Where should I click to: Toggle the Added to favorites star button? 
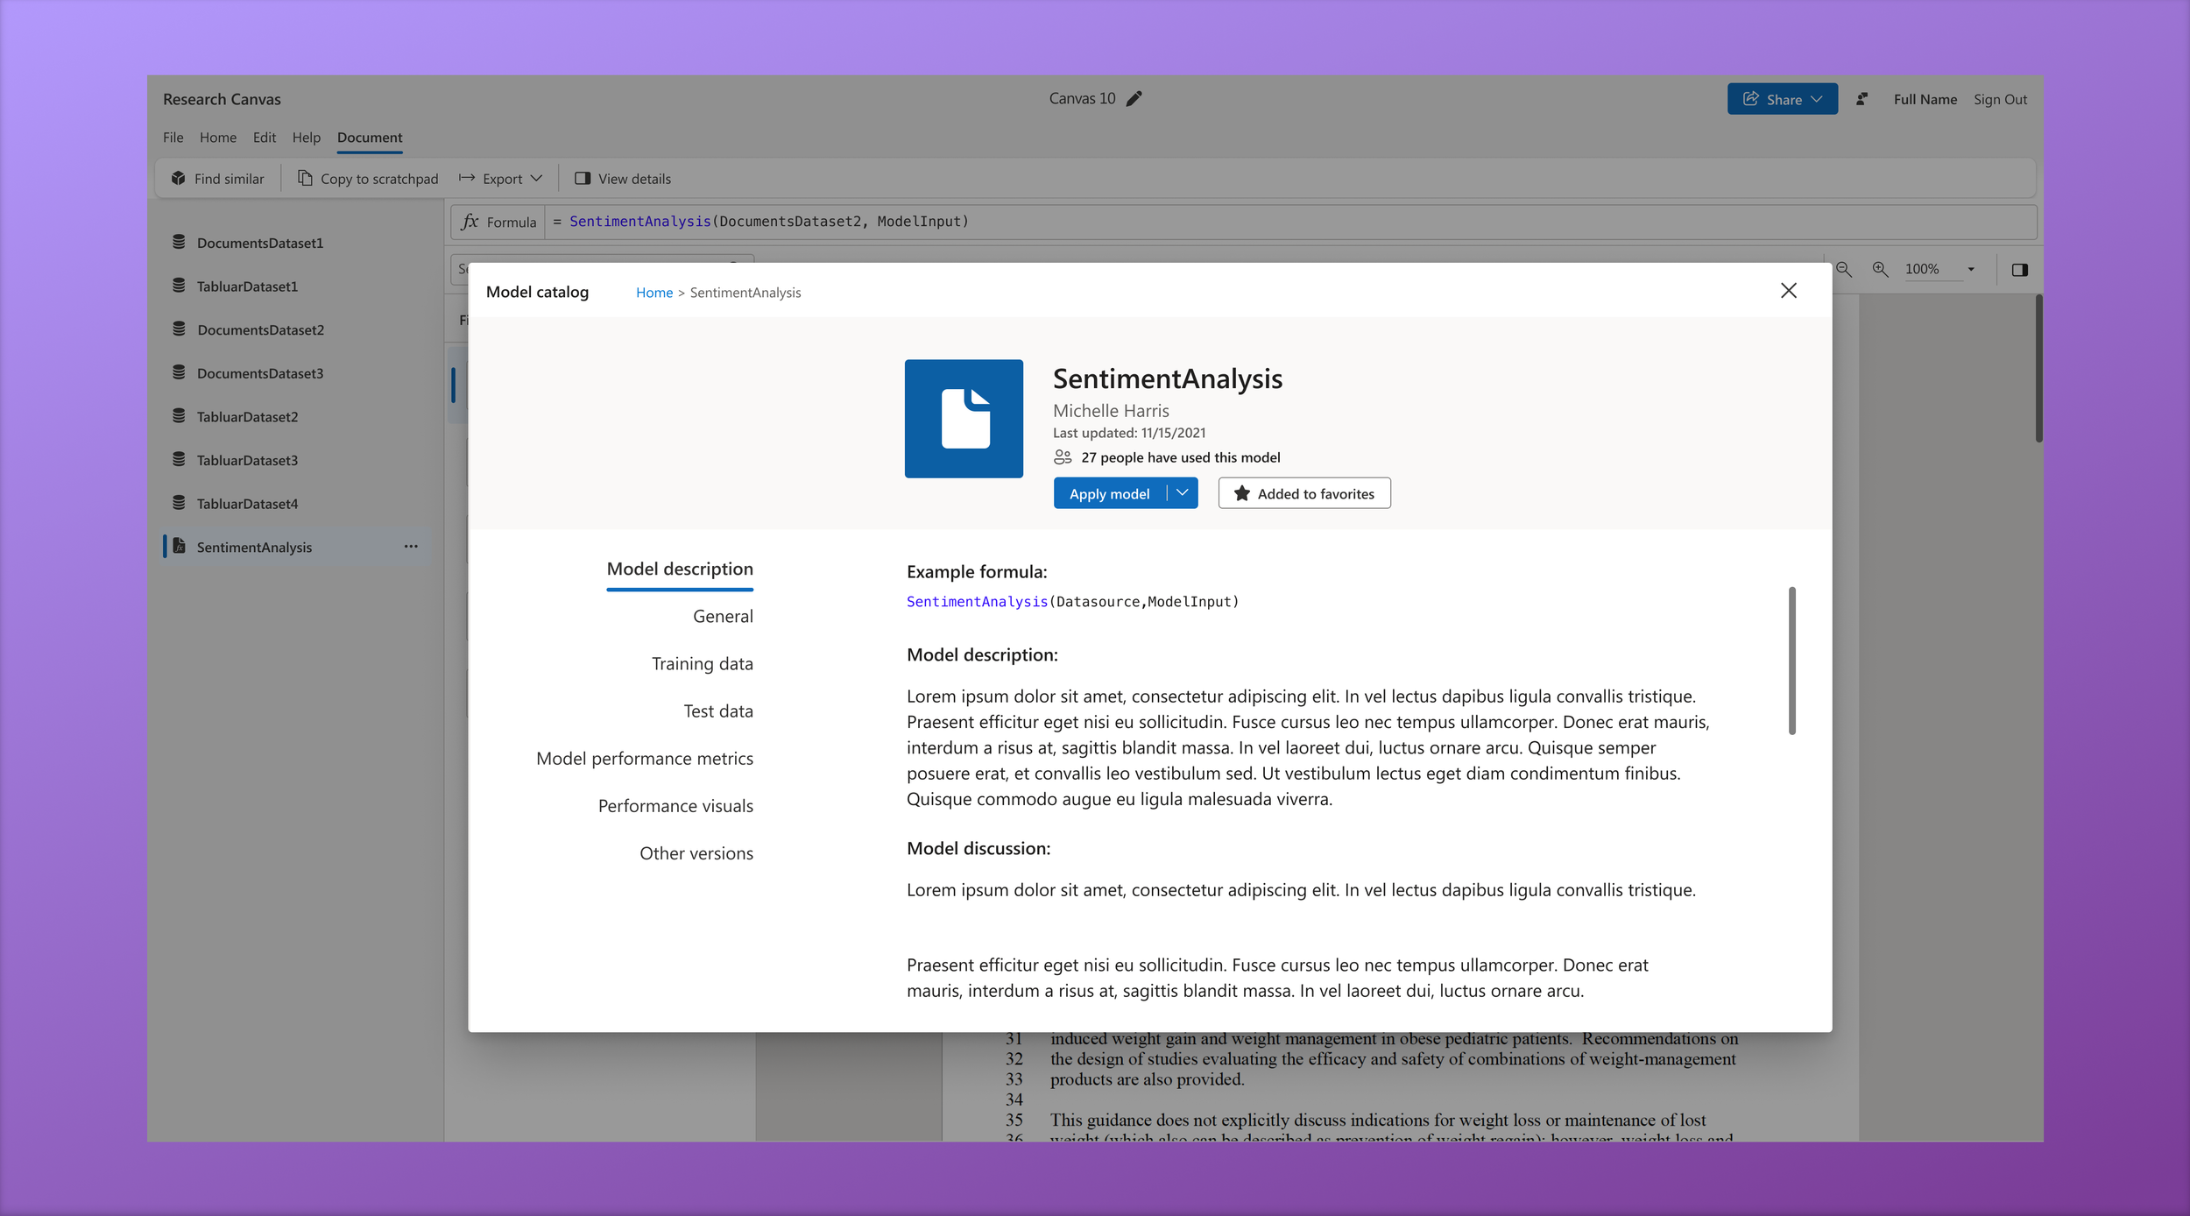(1303, 494)
